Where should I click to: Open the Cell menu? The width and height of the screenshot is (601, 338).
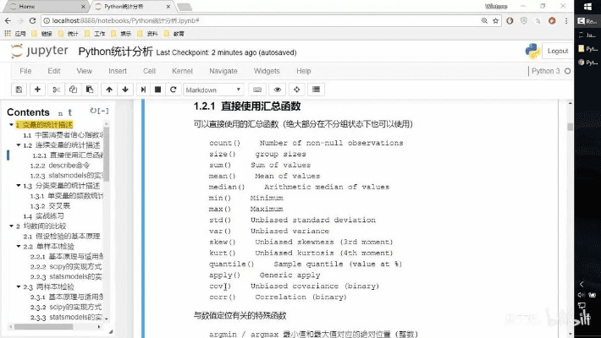149,71
